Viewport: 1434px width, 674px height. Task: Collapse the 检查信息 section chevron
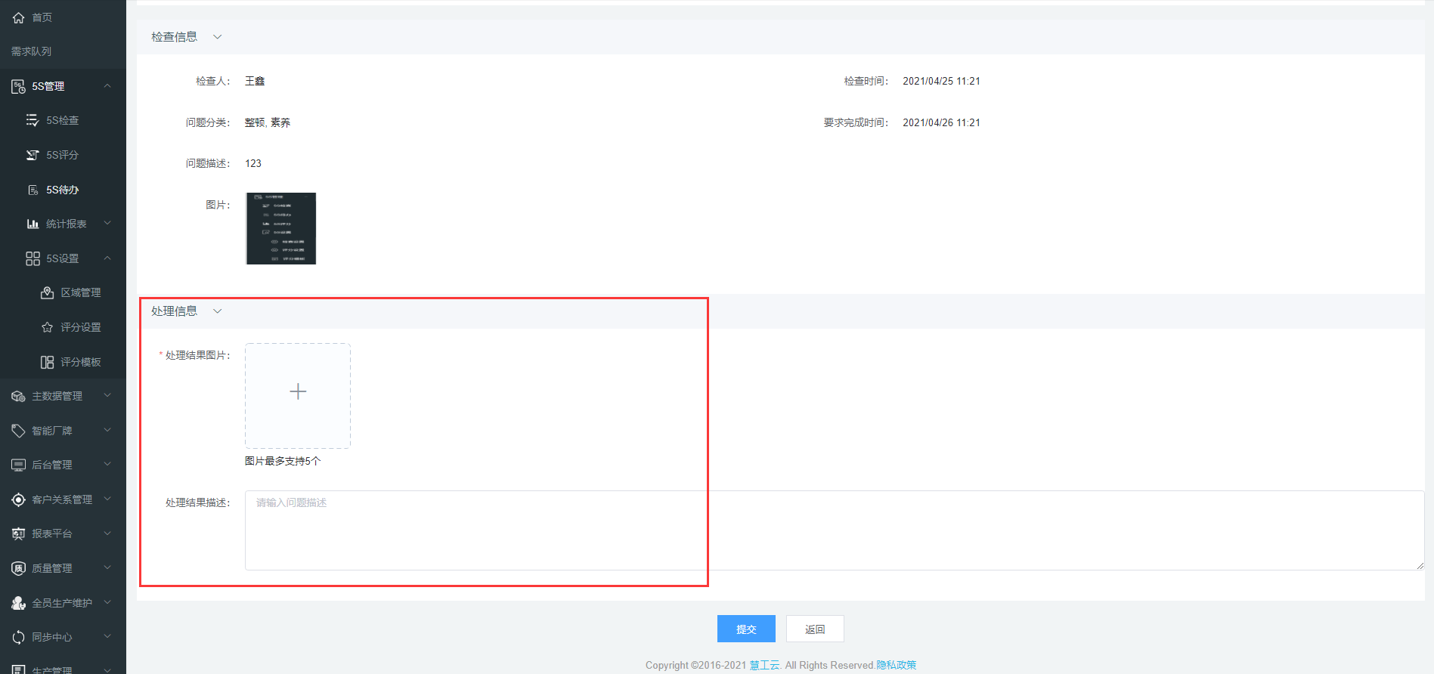tap(217, 37)
